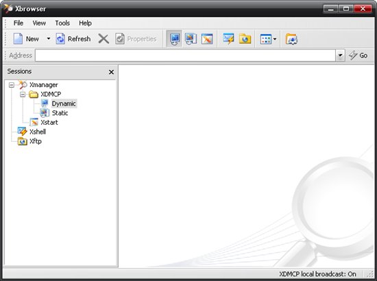Click the Go button
The image size is (377, 281).
coord(358,56)
